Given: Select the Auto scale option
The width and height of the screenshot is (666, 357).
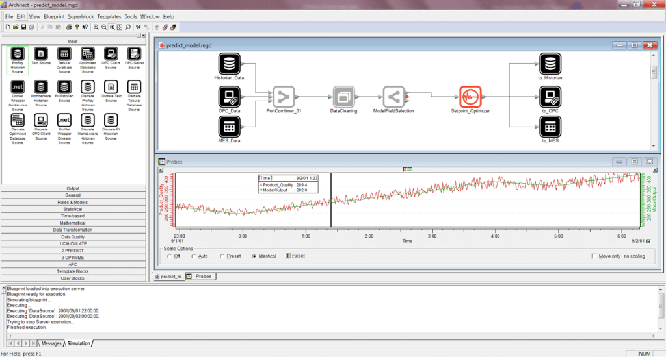Looking at the screenshot, I should coord(194,256).
